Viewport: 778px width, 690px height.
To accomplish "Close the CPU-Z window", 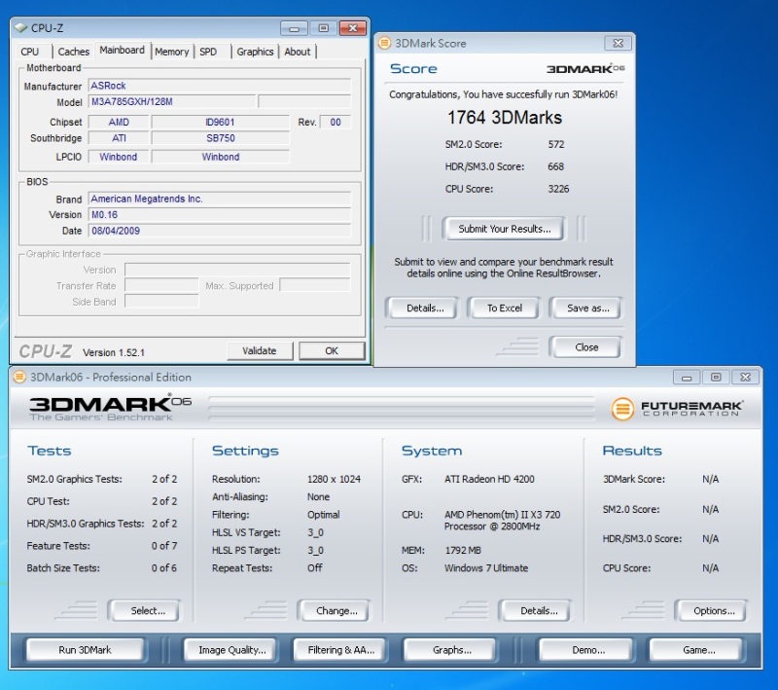I will click(353, 28).
